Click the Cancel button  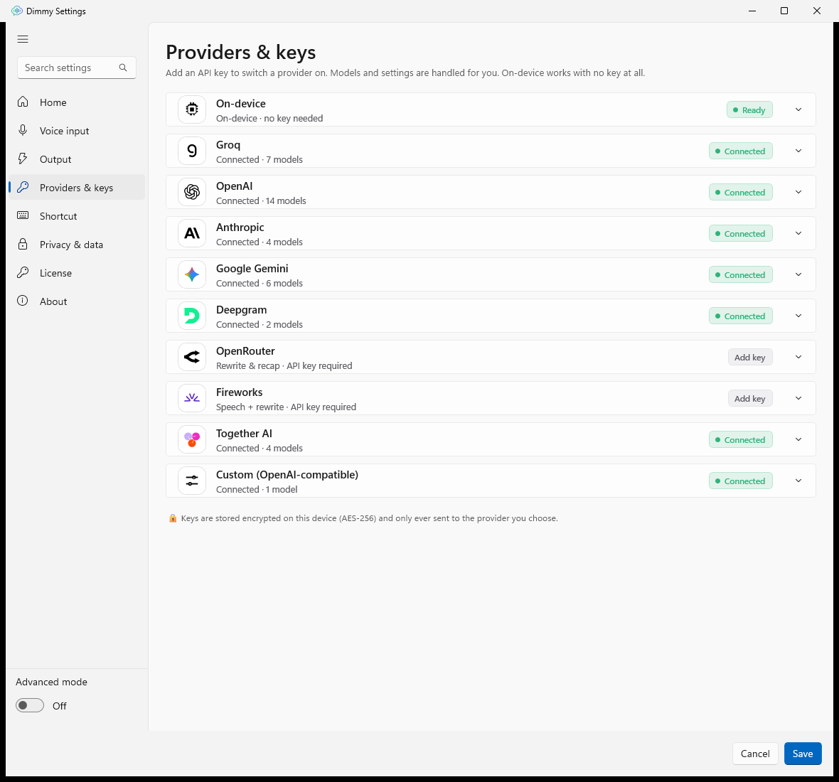point(754,753)
